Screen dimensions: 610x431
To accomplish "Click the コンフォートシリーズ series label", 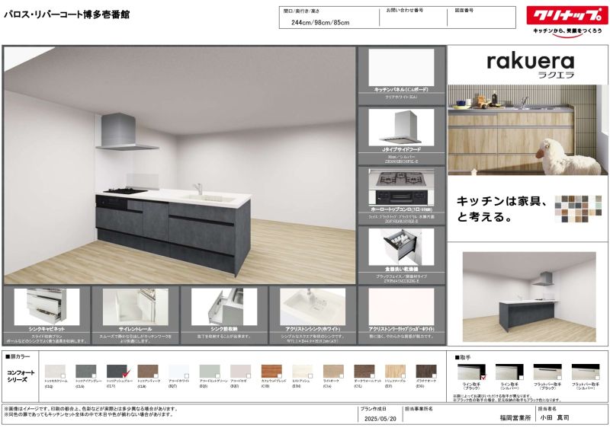I will tap(21, 376).
